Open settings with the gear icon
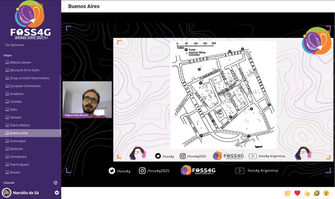Image resolution: width=335 pixels, height=199 pixels. click(x=57, y=193)
